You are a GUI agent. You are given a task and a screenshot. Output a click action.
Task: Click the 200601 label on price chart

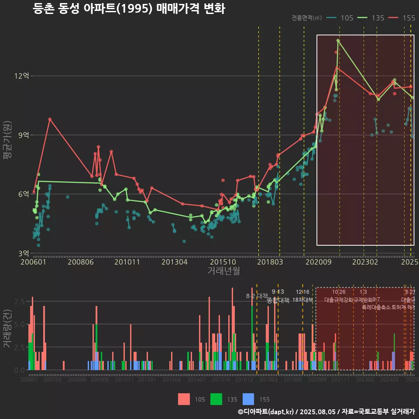tap(34, 262)
